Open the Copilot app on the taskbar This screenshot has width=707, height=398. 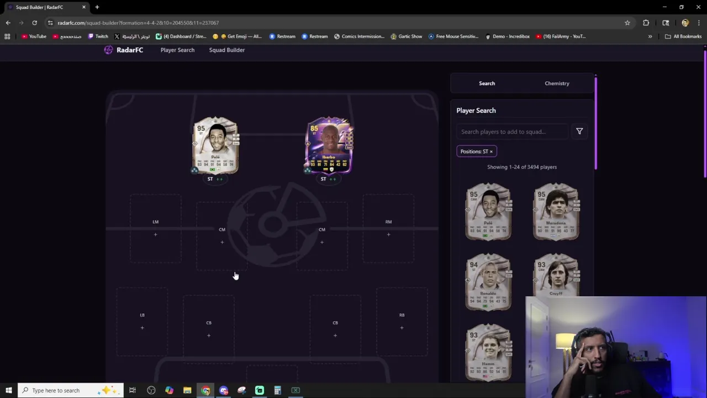pyautogui.click(x=169, y=390)
